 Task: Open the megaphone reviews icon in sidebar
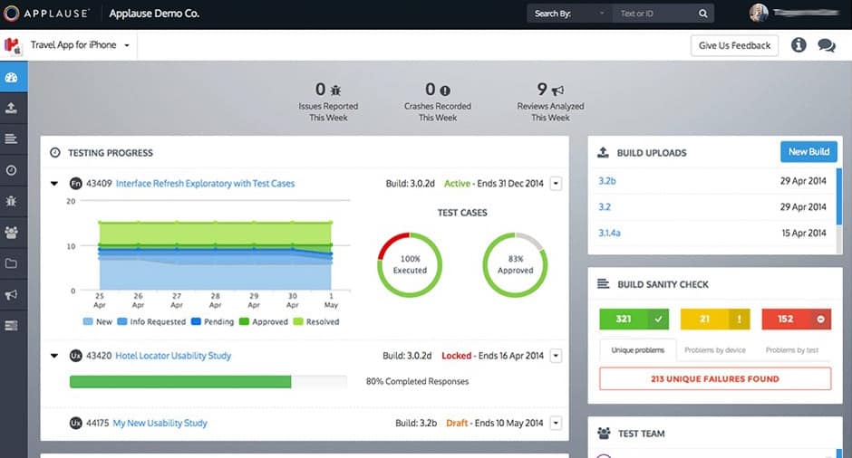[x=12, y=295]
